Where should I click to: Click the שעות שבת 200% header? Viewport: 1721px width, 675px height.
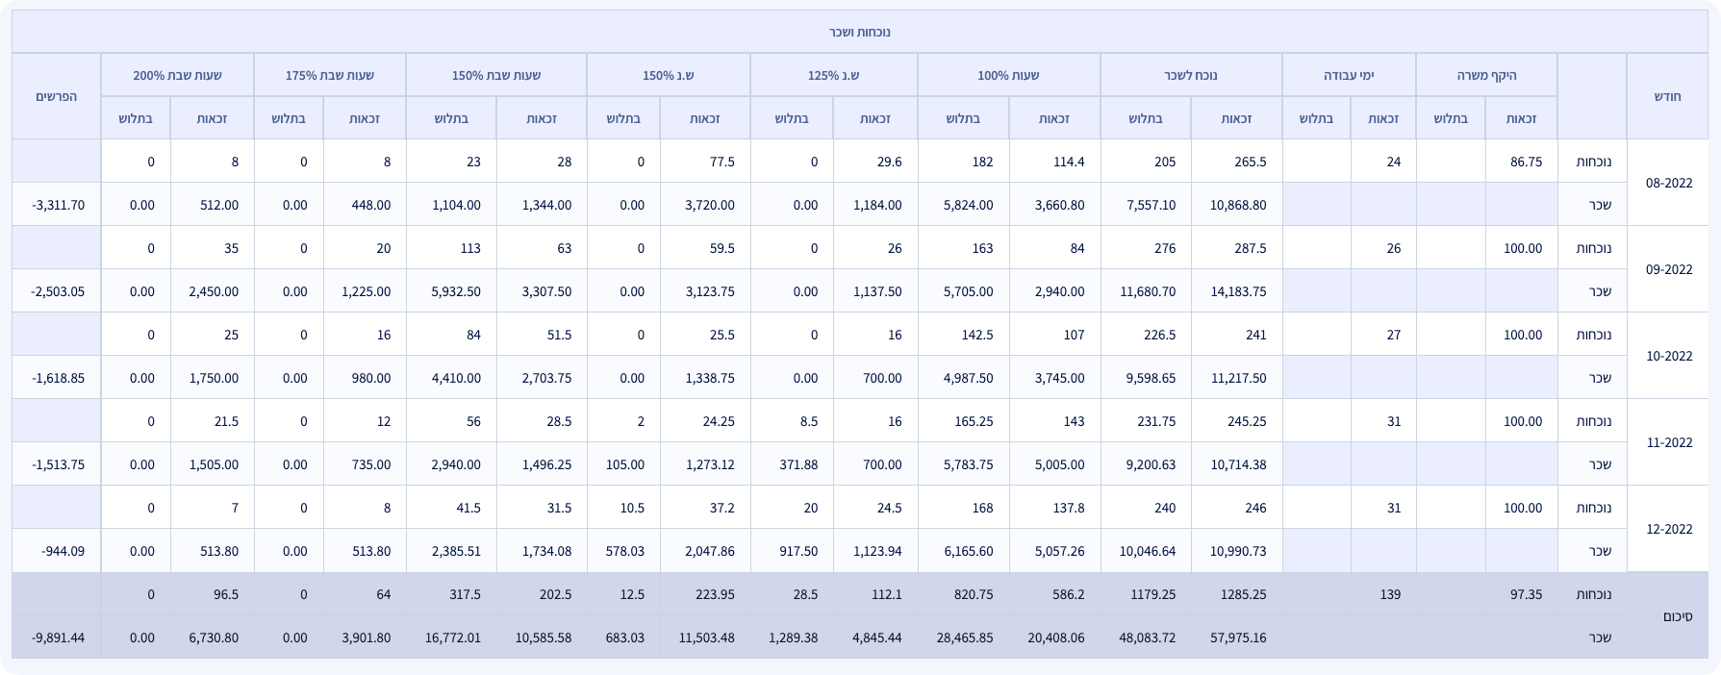pos(177,75)
